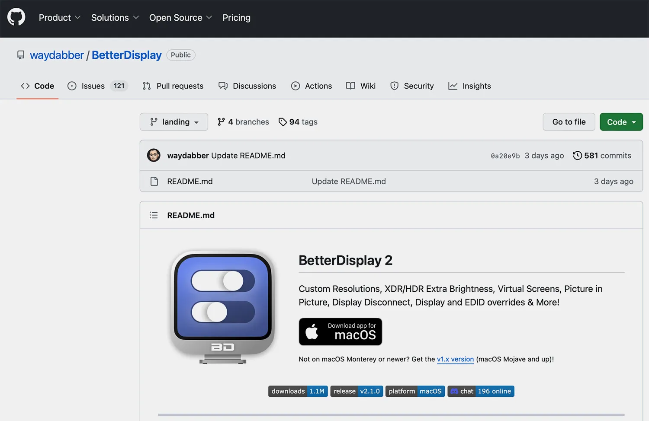This screenshot has height=421, width=649.
Task: Open README.md row commit message
Action: [349, 182]
